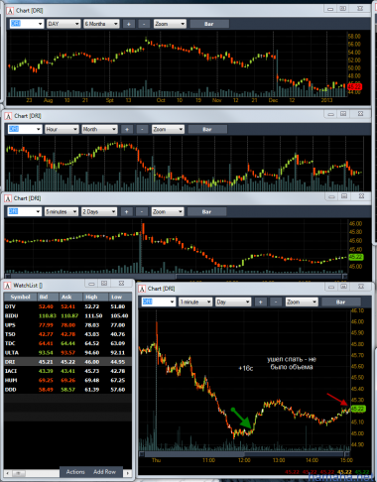Click the plus button in the Hour chart toolbar
This screenshot has height=482, width=377.
tap(127, 129)
